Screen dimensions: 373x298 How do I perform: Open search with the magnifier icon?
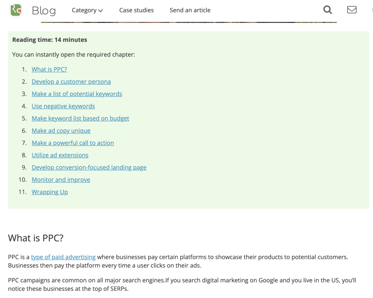click(x=327, y=10)
